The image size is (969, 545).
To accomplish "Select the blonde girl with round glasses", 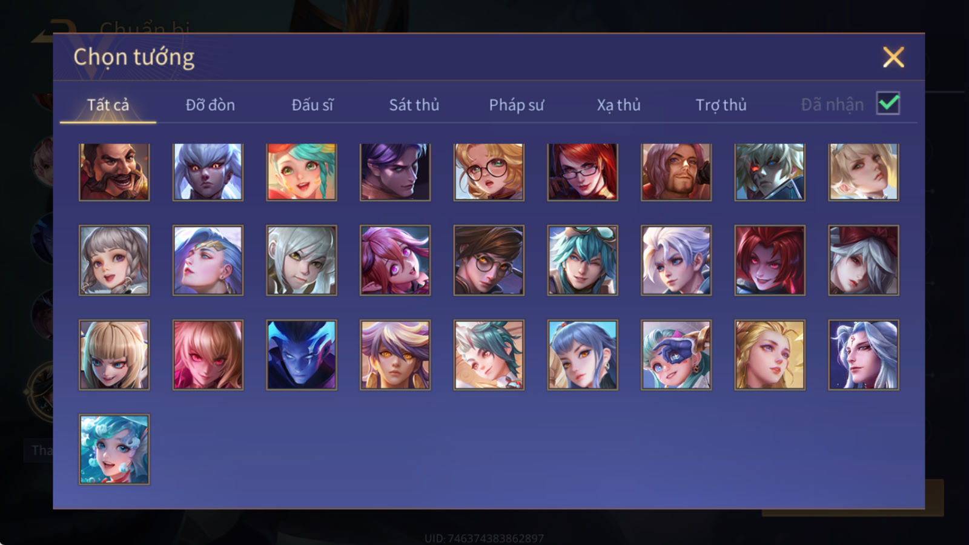I will [x=489, y=172].
